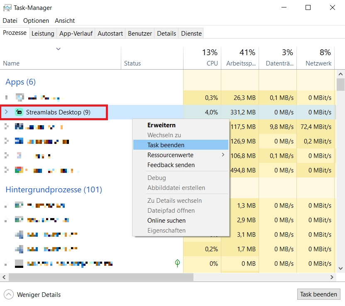
Task: Click the Streamlabs Desktop app icon
Action: (19, 112)
